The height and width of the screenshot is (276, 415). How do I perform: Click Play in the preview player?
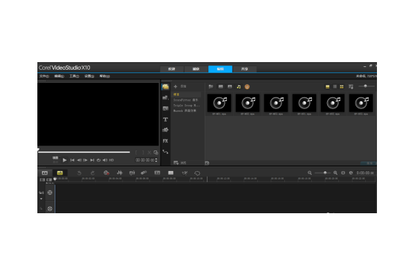click(64, 160)
